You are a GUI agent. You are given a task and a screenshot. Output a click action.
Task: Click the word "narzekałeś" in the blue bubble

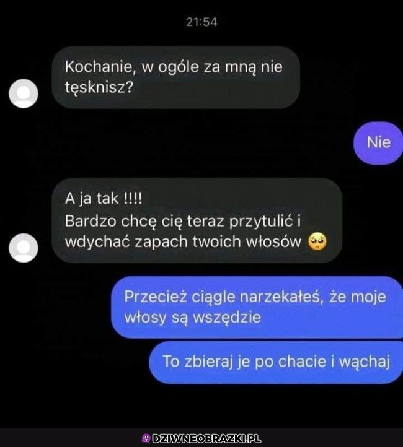[282, 297]
